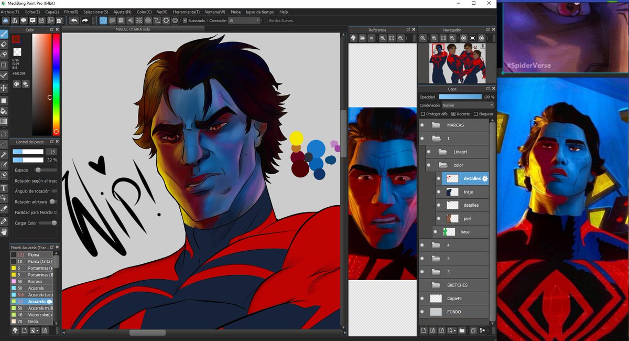Click the Navegador canvas preview thumbnail
This screenshot has width=629, height=341.
click(457, 63)
